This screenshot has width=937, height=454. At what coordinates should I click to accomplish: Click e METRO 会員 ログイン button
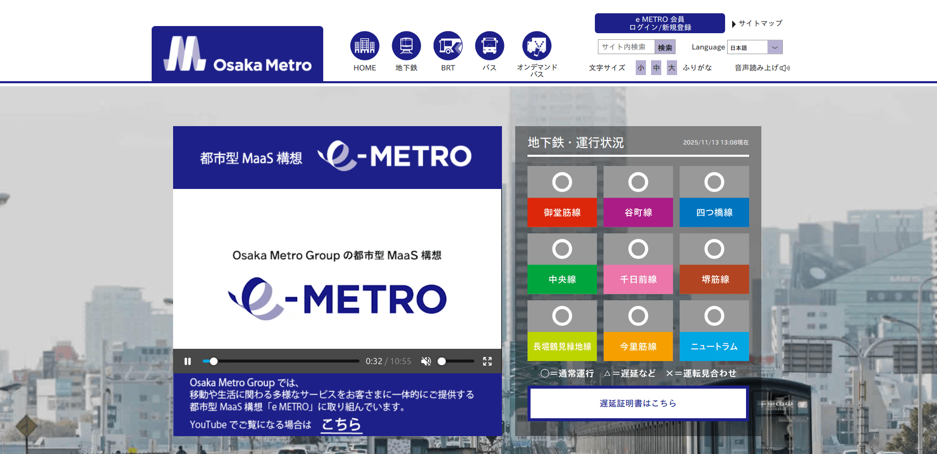(x=659, y=23)
